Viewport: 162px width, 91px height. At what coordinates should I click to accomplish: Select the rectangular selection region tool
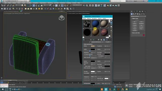click(x=28, y=6)
